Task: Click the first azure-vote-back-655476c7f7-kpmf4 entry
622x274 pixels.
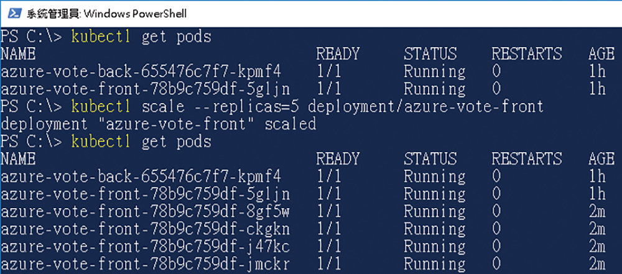Action: [141, 72]
